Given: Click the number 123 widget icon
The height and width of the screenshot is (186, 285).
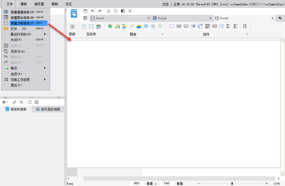Looking at the screenshot, I should [215, 26].
